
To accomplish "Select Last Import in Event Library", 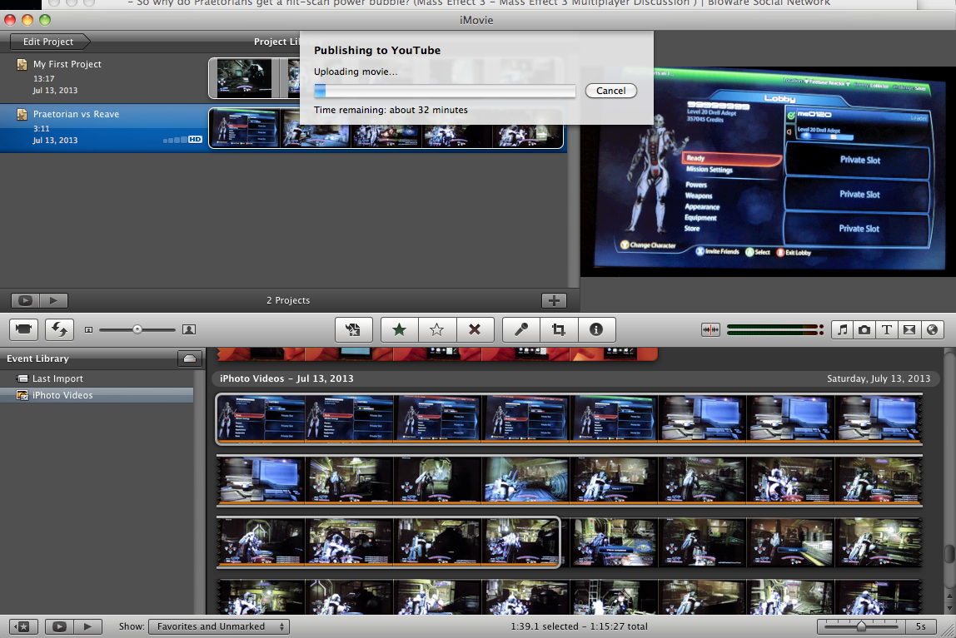I will pos(57,378).
